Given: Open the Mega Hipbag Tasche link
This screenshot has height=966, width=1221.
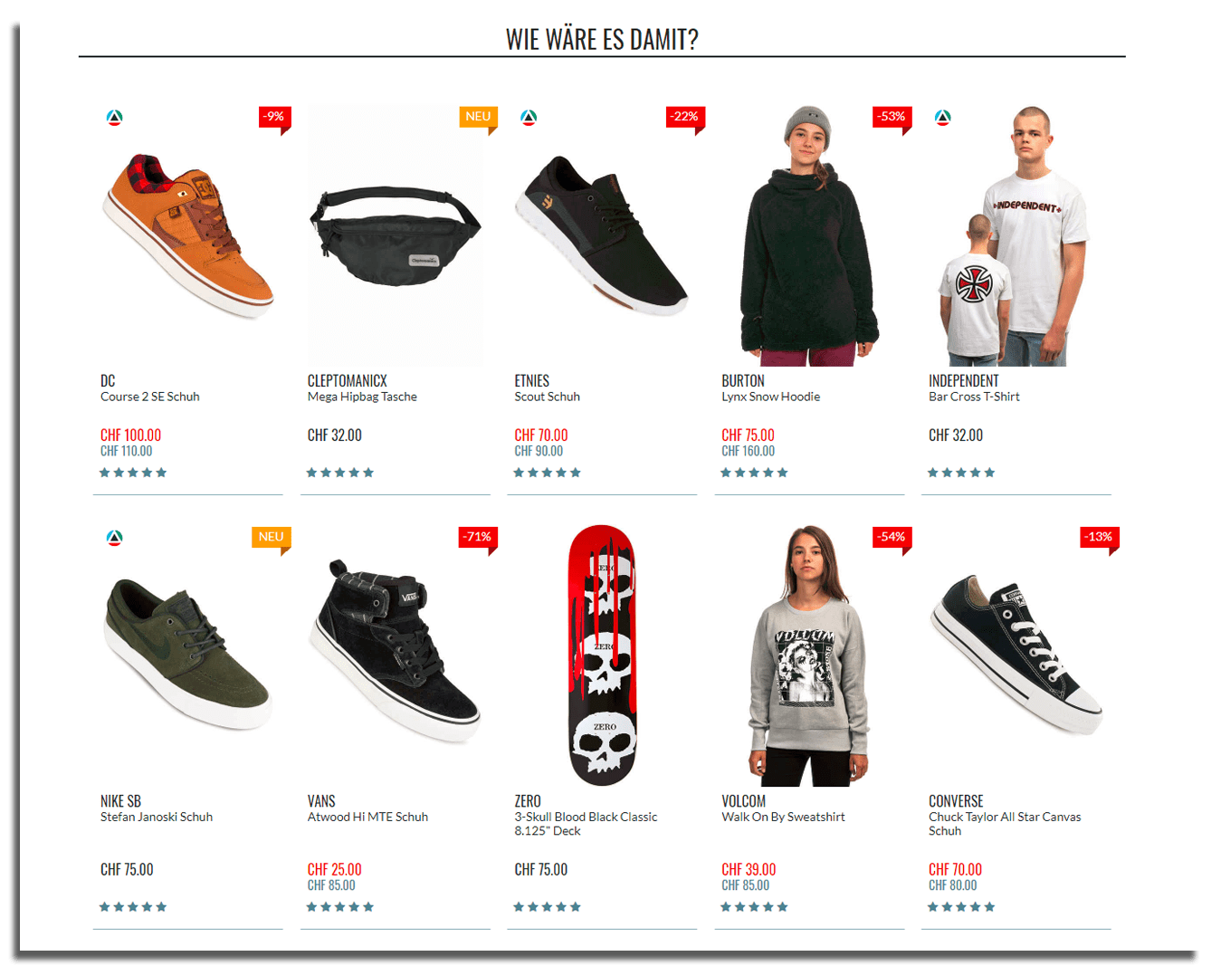Looking at the screenshot, I should (362, 397).
